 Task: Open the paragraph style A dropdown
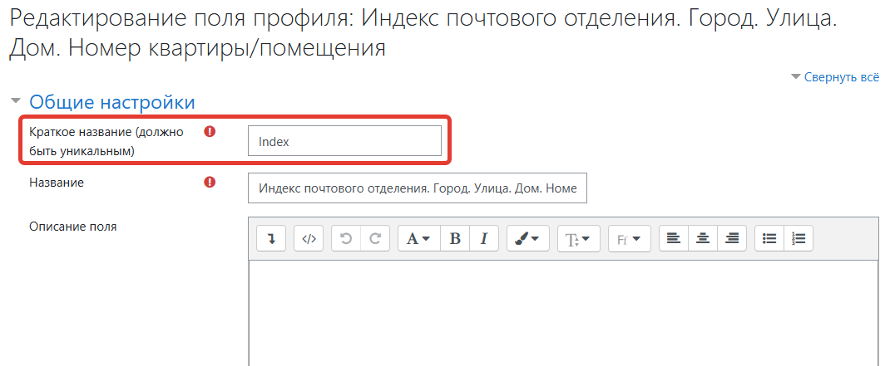coord(419,238)
